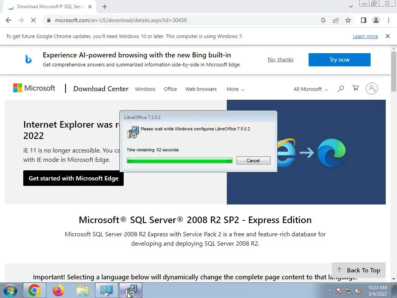The height and width of the screenshot is (298, 397).
Task: Click the Microsoft Edge logo image
Action: (x=331, y=152)
